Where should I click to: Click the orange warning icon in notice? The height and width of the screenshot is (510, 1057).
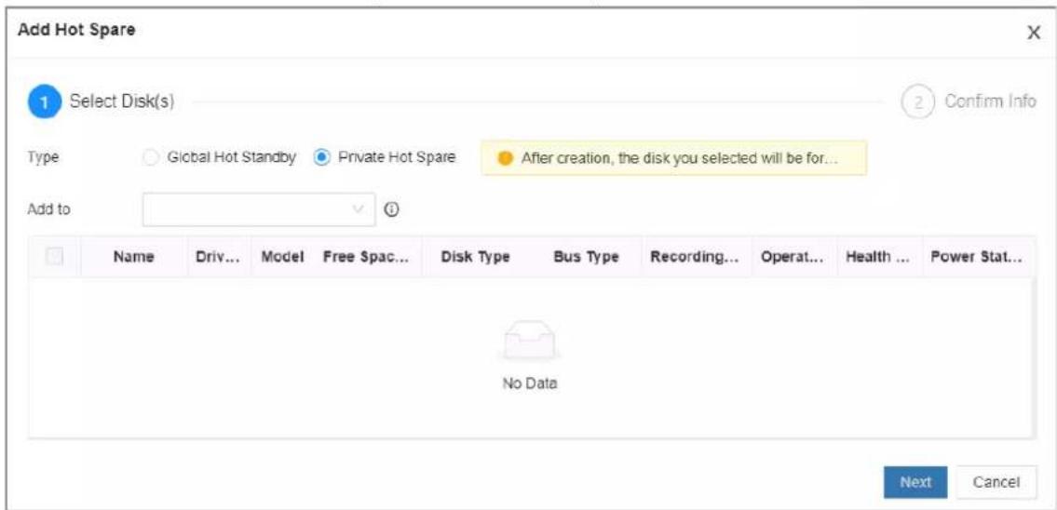[503, 157]
